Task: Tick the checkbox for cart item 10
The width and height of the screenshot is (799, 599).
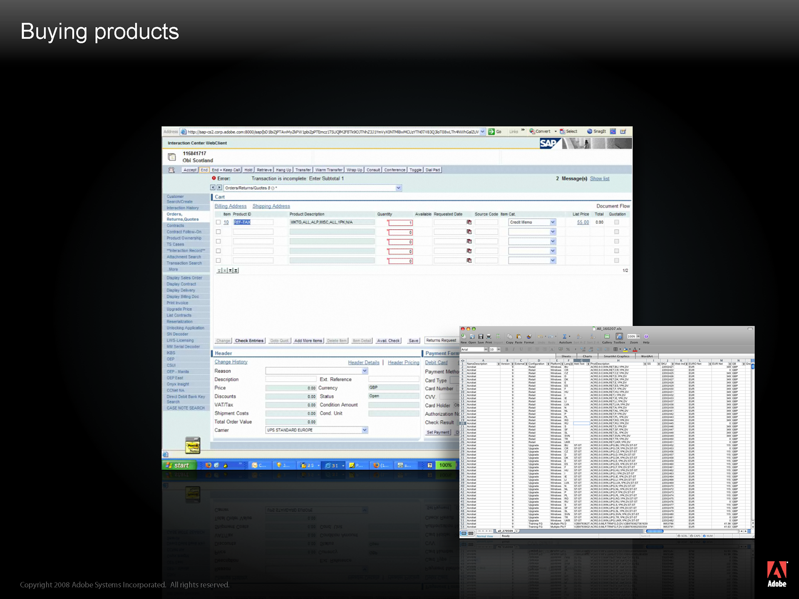Action: point(218,222)
